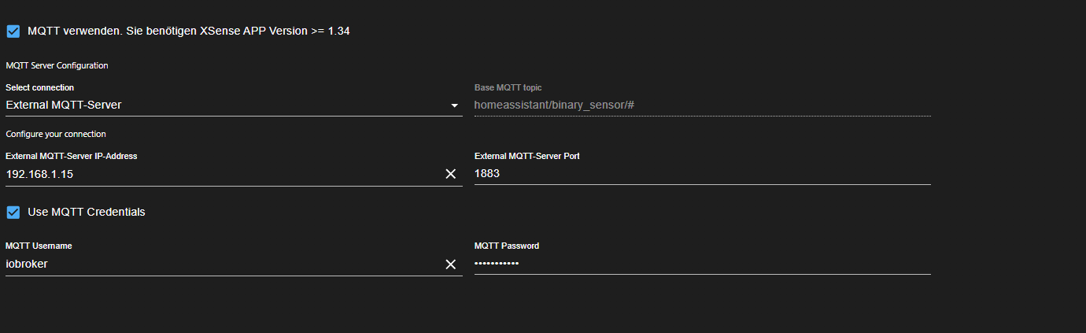
Task: Click into the masked MQTT Password field
Action: pyautogui.click(x=700, y=264)
